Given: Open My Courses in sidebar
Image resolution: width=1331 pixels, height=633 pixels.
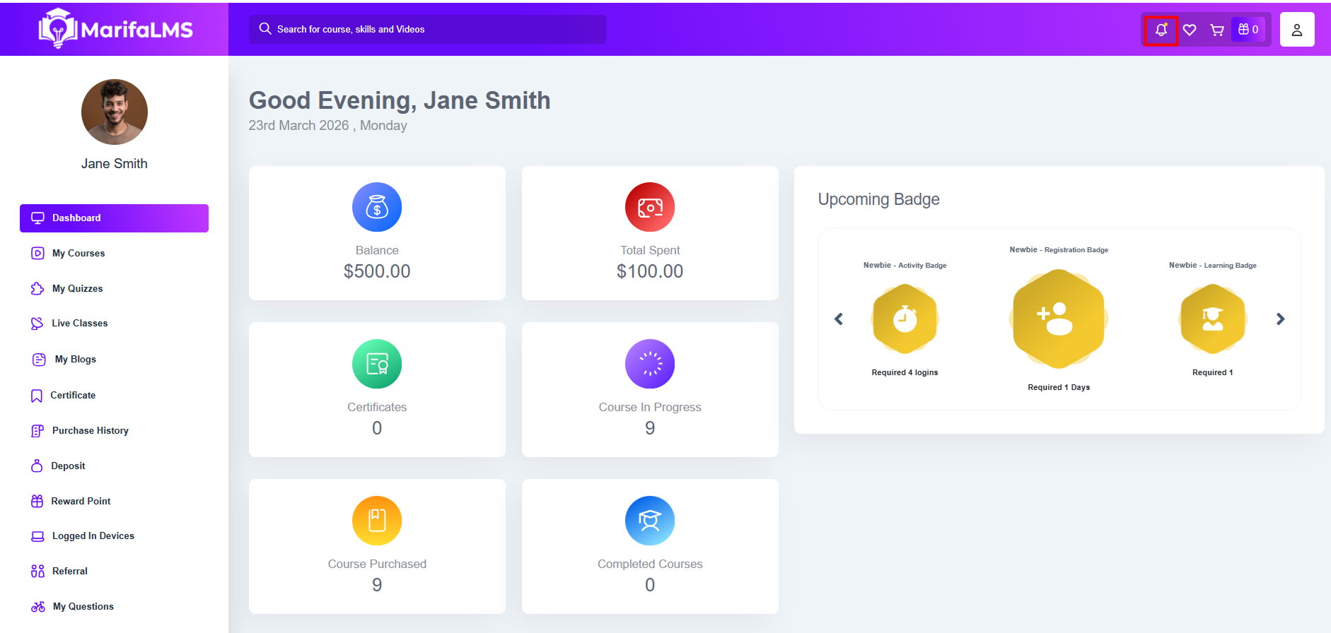Looking at the screenshot, I should tap(79, 253).
